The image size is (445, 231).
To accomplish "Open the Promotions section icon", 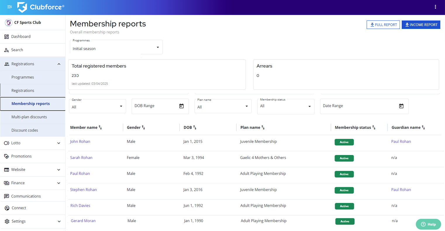I will tap(6, 156).
